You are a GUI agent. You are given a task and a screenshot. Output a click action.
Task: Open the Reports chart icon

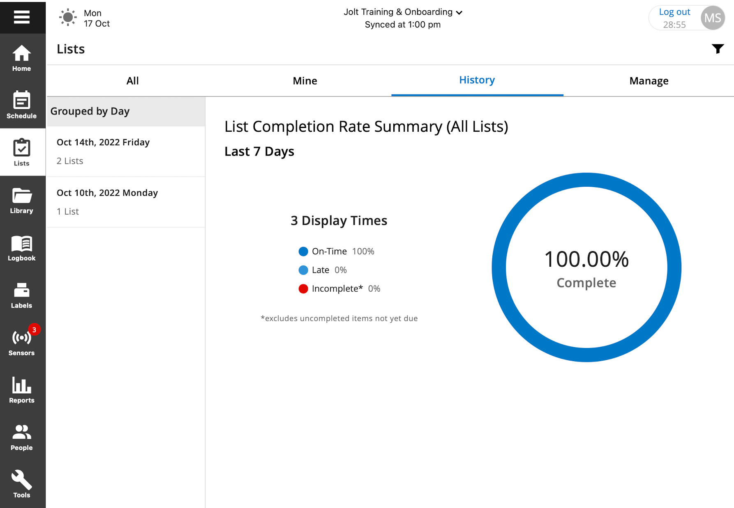coord(22,390)
